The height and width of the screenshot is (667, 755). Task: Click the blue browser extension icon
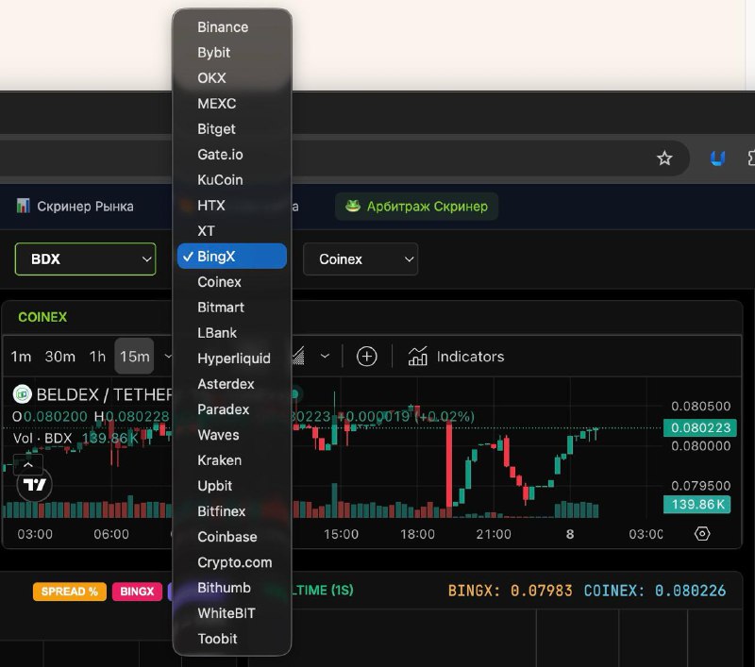click(x=717, y=158)
